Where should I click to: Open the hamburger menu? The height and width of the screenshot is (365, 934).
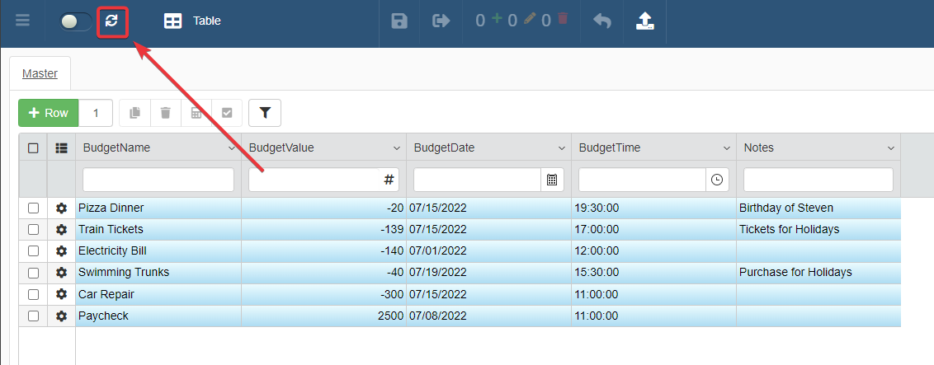pos(23,21)
